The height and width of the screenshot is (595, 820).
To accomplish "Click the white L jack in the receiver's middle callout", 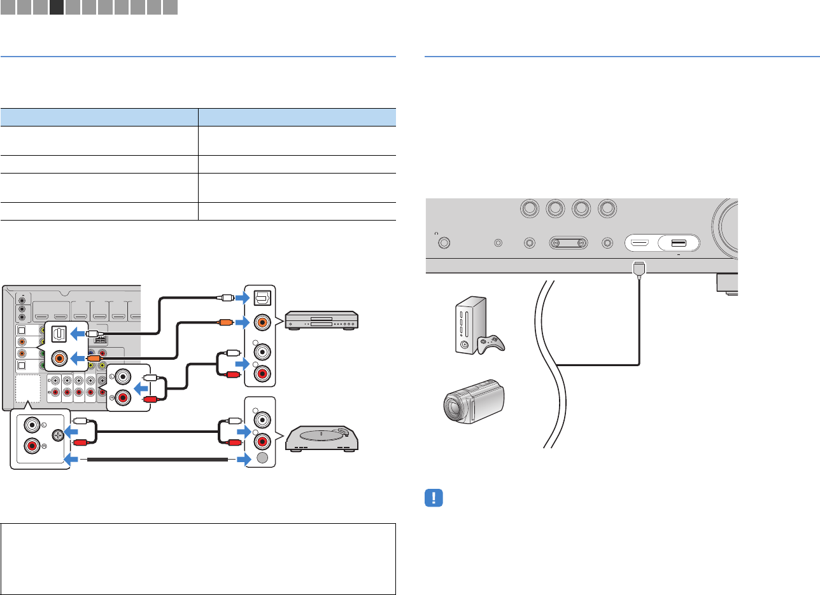I will [124, 376].
